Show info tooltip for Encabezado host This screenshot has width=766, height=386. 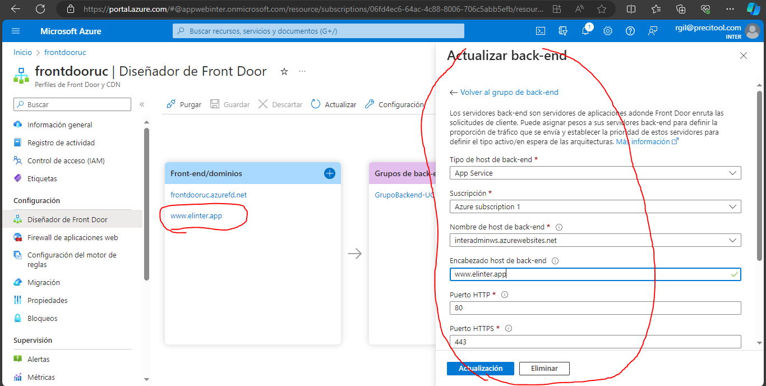point(555,261)
